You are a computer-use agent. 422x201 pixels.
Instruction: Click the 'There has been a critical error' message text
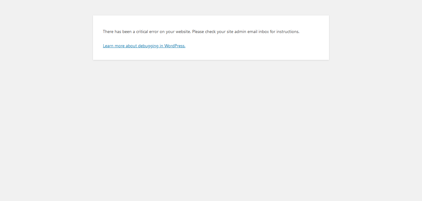click(x=201, y=31)
